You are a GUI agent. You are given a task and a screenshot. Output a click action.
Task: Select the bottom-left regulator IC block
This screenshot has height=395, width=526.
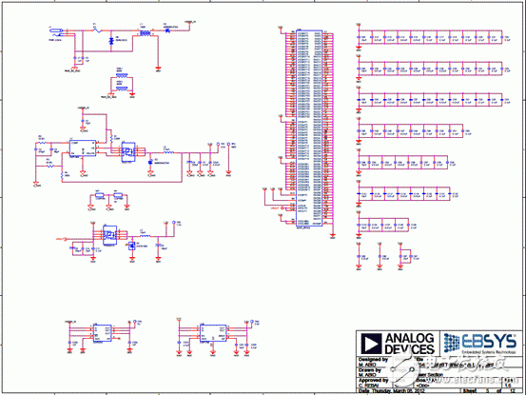coord(103,333)
